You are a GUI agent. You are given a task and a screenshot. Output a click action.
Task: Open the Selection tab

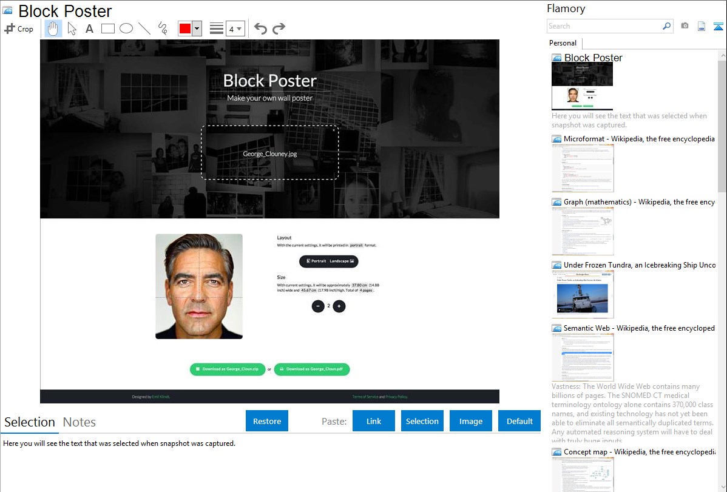point(30,422)
